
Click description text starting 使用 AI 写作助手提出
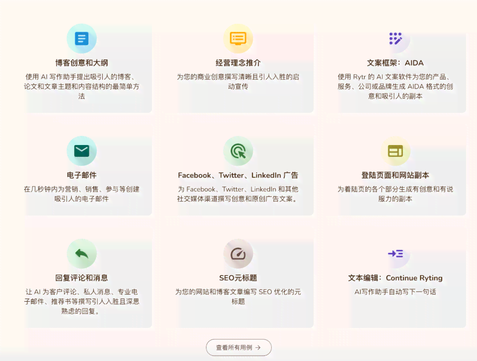(x=82, y=86)
